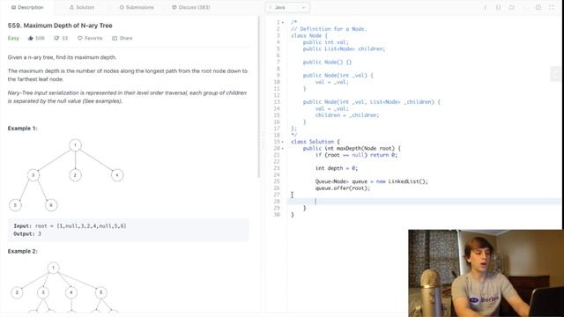Screen dimensions: 564x317
Task: Click the webcam video overlay
Action: click(486, 273)
